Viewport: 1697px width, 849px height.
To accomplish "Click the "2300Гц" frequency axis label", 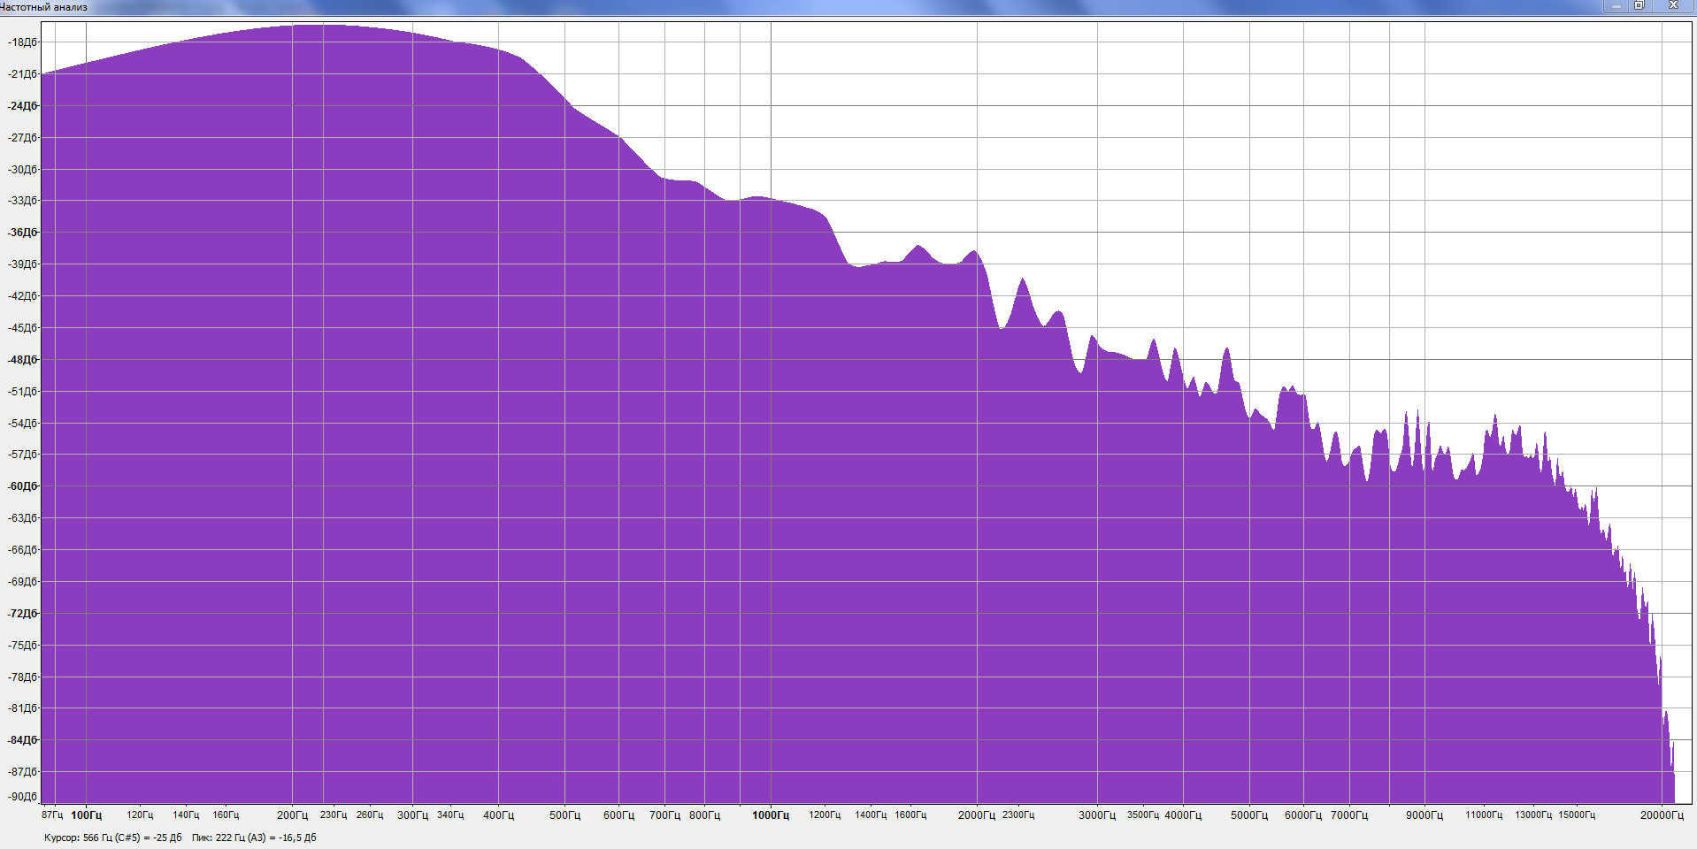I will [1018, 815].
